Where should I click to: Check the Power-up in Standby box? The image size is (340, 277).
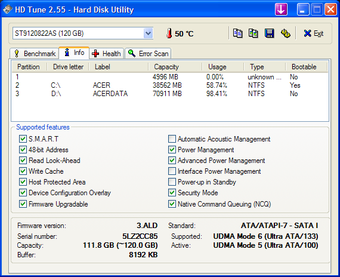tap(172, 182)
